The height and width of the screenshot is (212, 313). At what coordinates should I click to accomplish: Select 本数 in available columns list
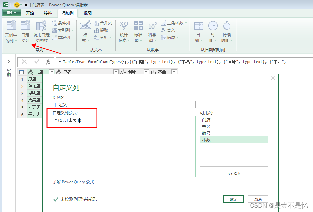click(234, 140)
